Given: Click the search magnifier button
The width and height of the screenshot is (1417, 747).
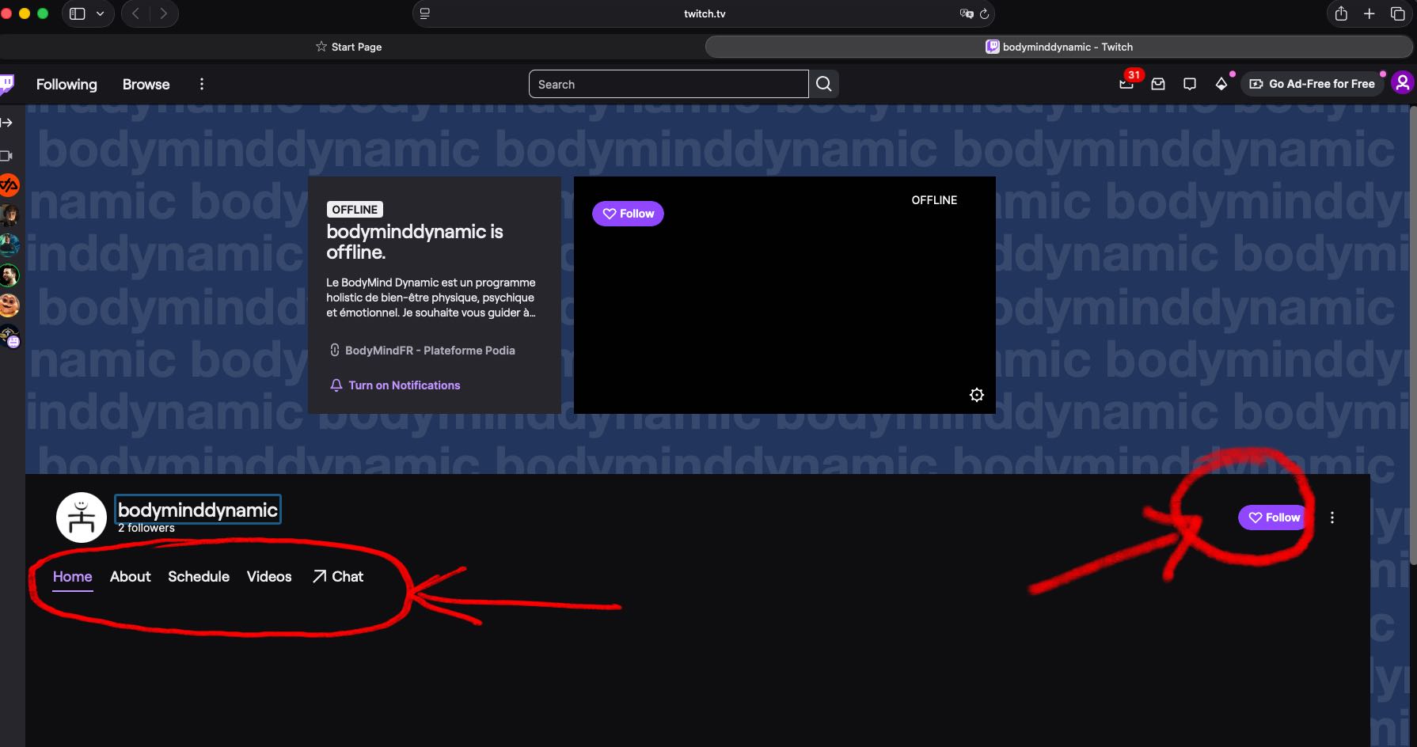Looking at the screenshot, I should coord(823,84).
